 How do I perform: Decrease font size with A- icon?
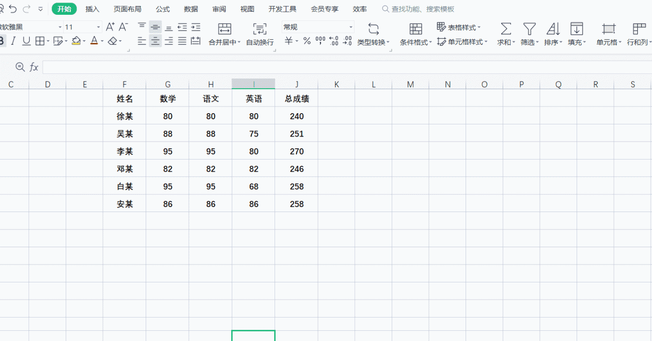123,27
